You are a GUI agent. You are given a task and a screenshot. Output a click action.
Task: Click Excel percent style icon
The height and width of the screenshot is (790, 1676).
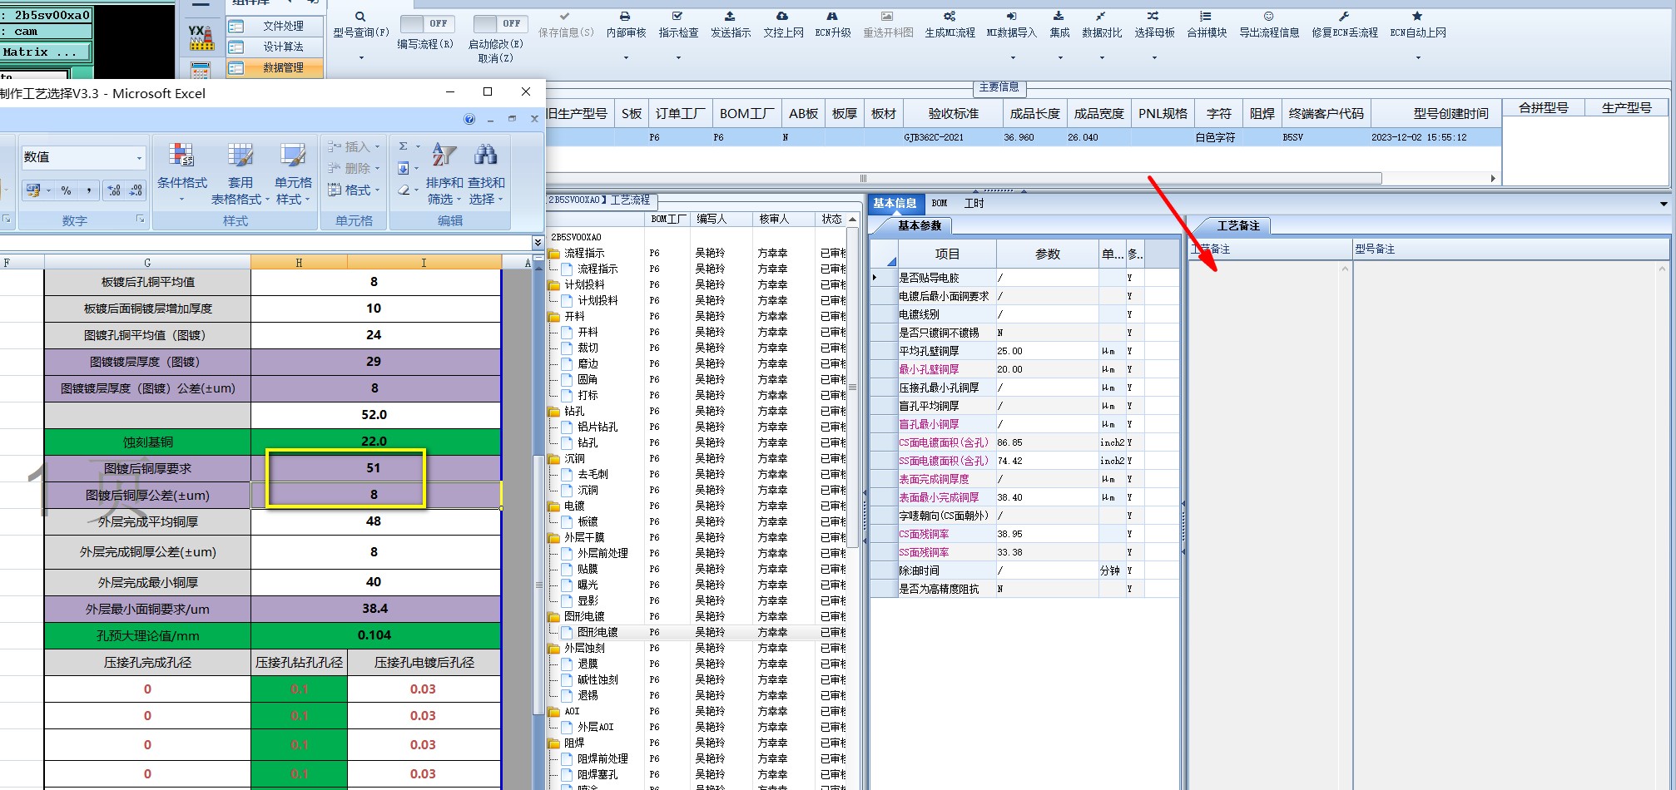click(x=67, y=190)
